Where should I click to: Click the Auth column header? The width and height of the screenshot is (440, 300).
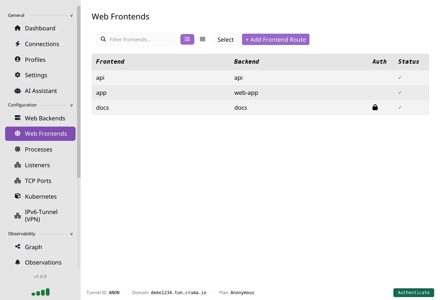[379, 61]
